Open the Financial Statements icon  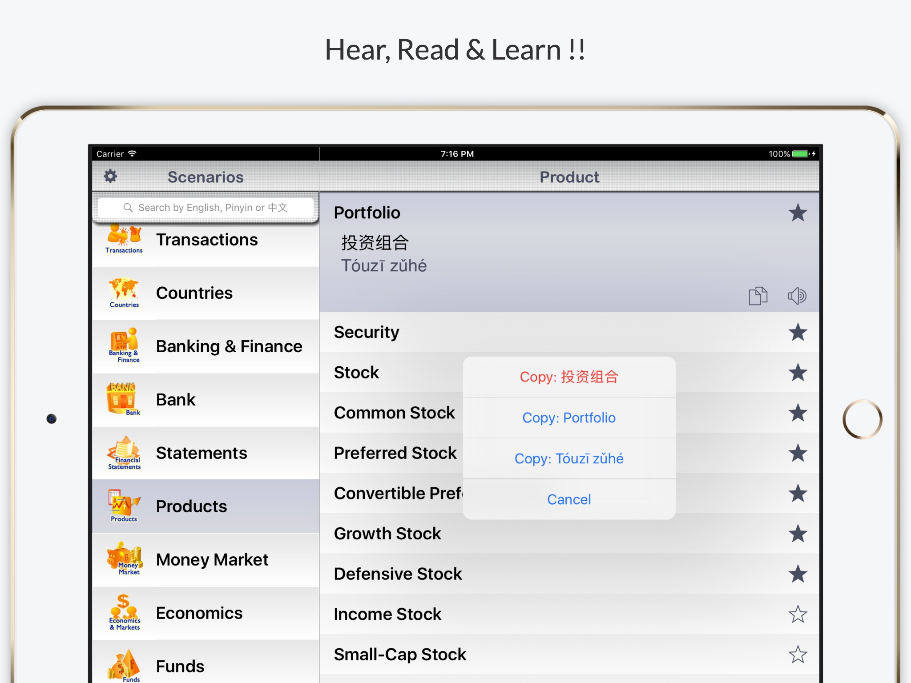[x=124, y=453]
